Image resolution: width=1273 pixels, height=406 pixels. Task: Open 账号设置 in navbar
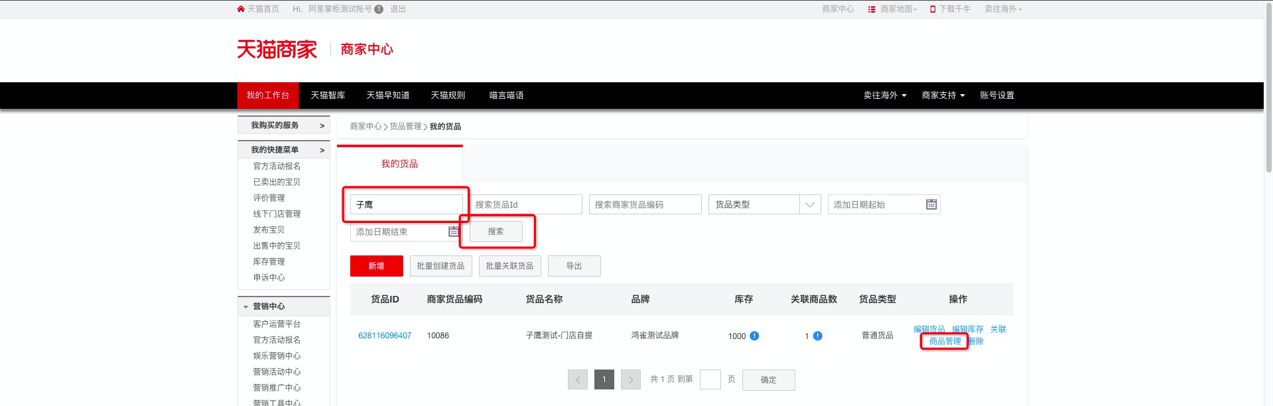(x=997, y=96)
